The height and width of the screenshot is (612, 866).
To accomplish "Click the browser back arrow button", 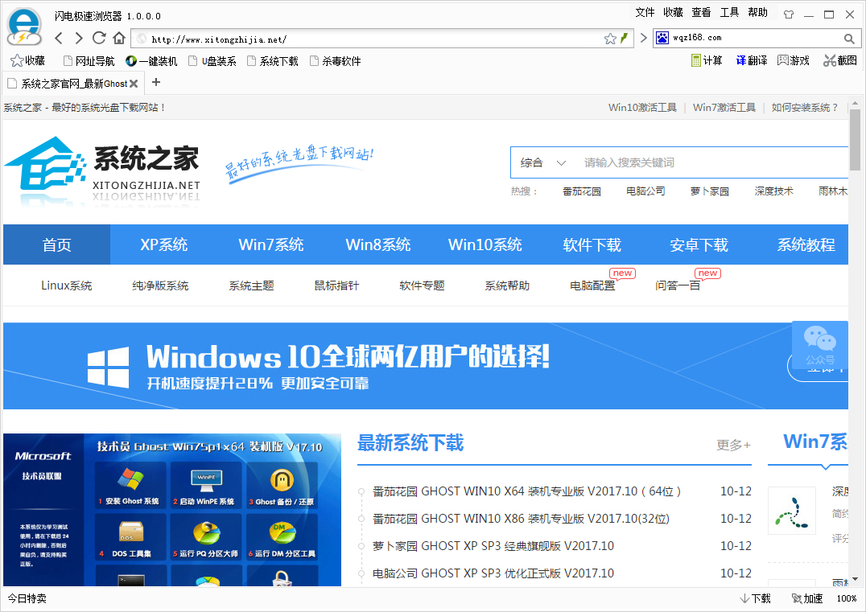I will coord(59,39).
